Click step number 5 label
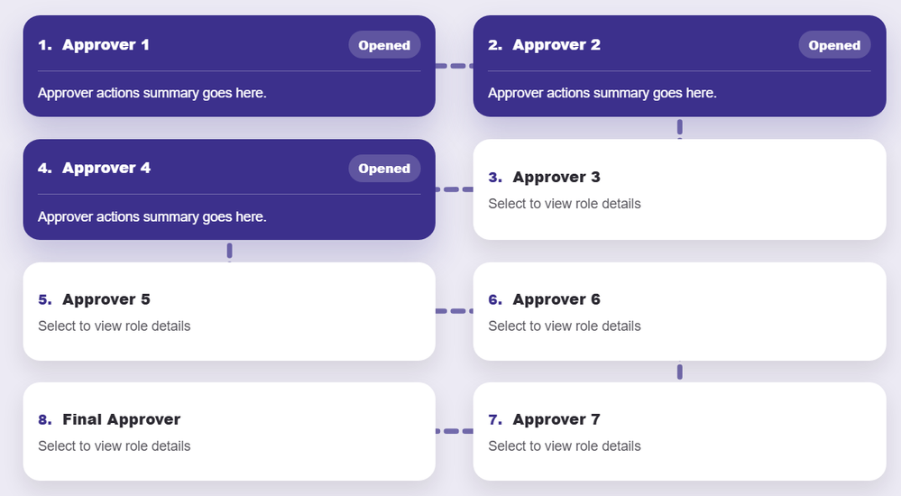 pyautogui.click(x=44, y=299)
